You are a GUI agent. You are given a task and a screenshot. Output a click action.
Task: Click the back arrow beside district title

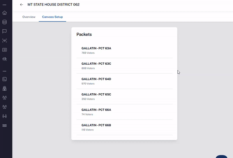[x=22, y=5]
